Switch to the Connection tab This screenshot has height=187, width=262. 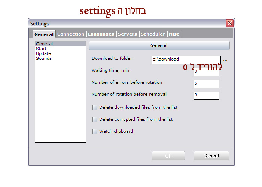[71, 34]
